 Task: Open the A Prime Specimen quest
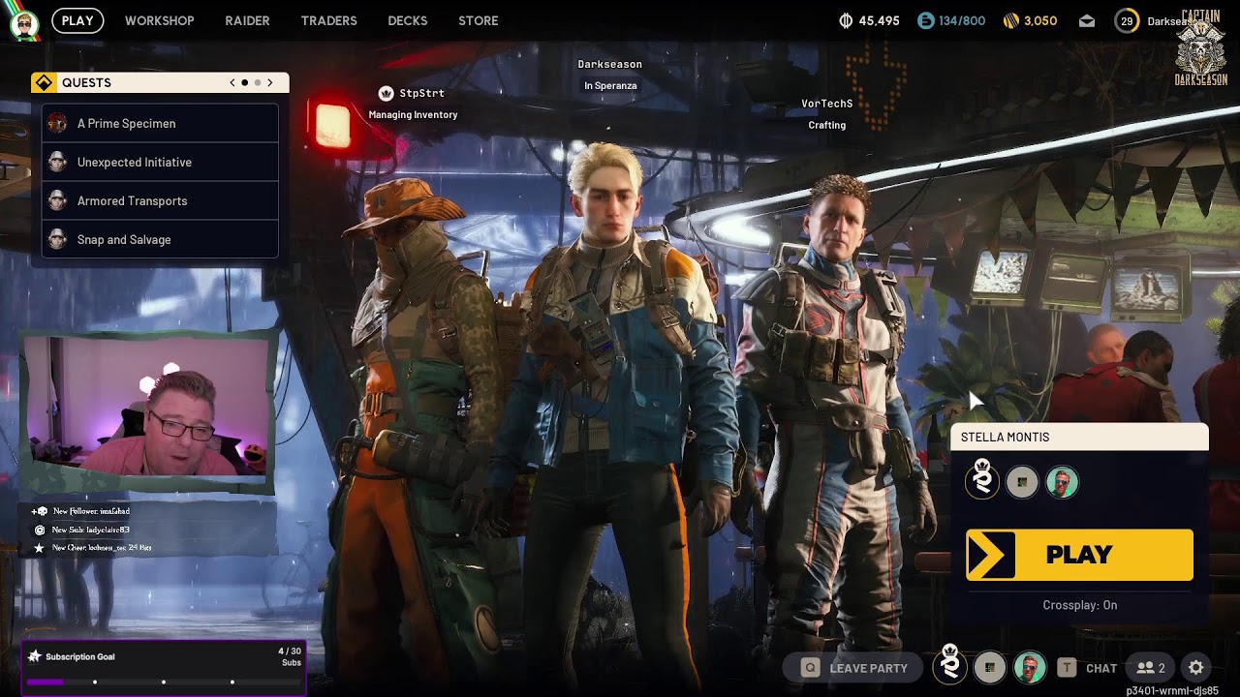pyautogui.click(x=160, y=123)
